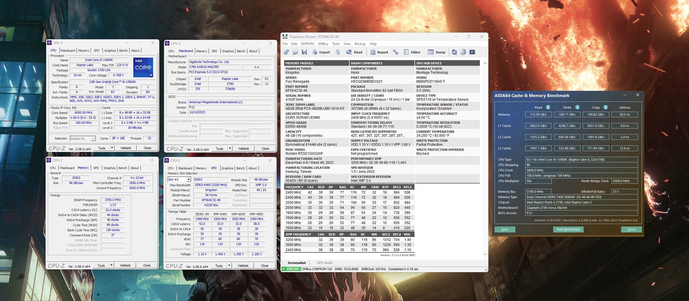Screen dimensions: 689x301
Task: Click the Dump toolbar button in Thaiphoon Burner
Action: 437,52
